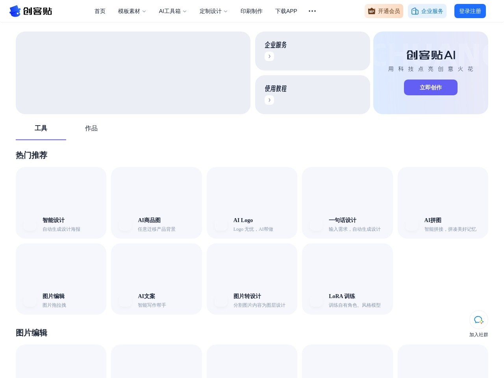Expand the AI工具箱 dropdown menu
This screenshot has width=504, height=378.
point(172,11)
